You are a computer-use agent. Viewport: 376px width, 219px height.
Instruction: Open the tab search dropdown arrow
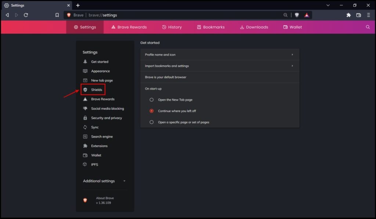[x=328, y=5]
